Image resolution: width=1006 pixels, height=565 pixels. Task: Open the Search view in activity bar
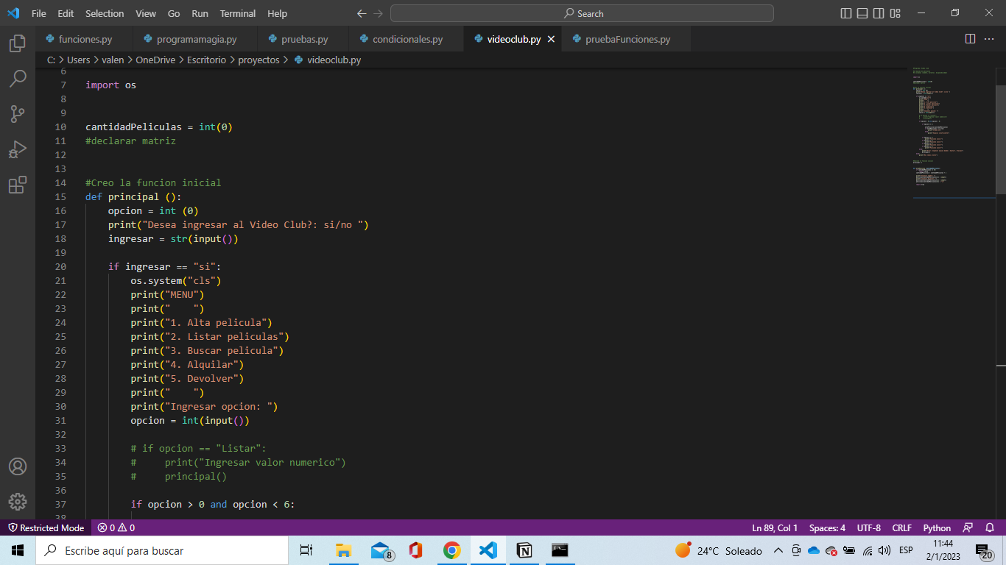[x=18, y=79]
